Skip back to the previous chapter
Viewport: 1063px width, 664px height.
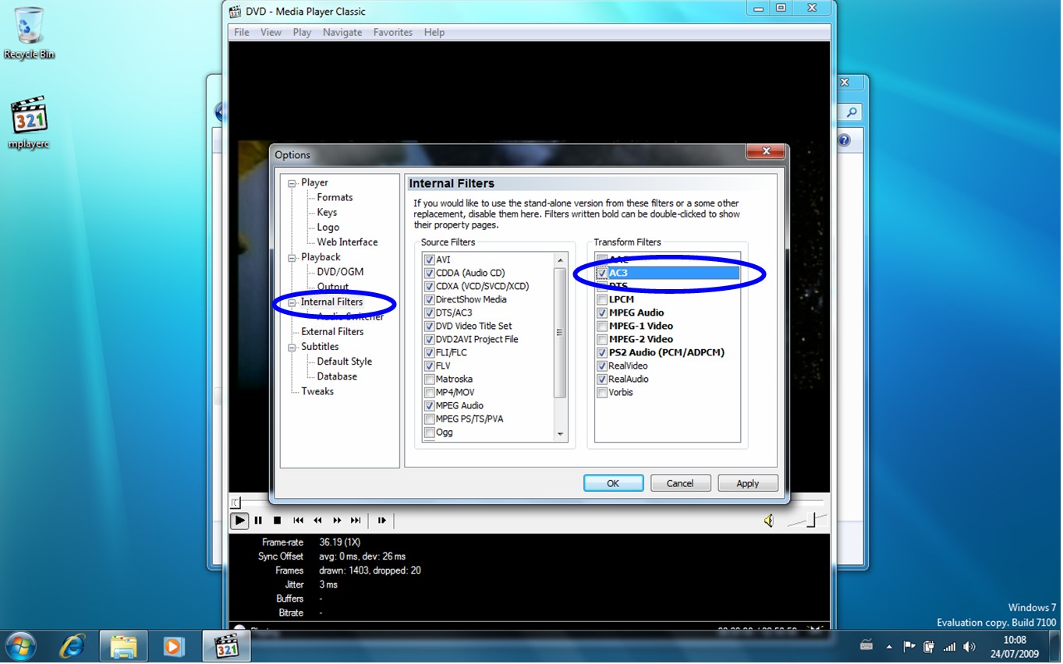(298, 521)
